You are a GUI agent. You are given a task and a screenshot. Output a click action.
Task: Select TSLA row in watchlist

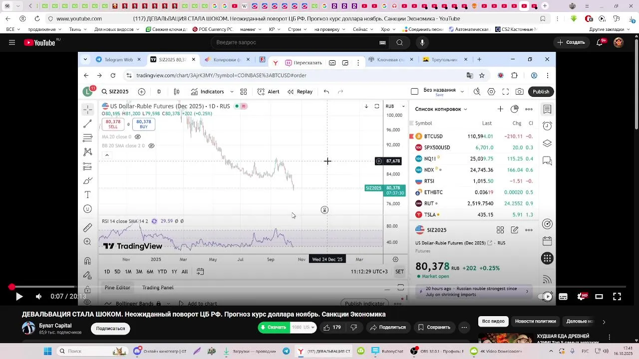(473, 214)
